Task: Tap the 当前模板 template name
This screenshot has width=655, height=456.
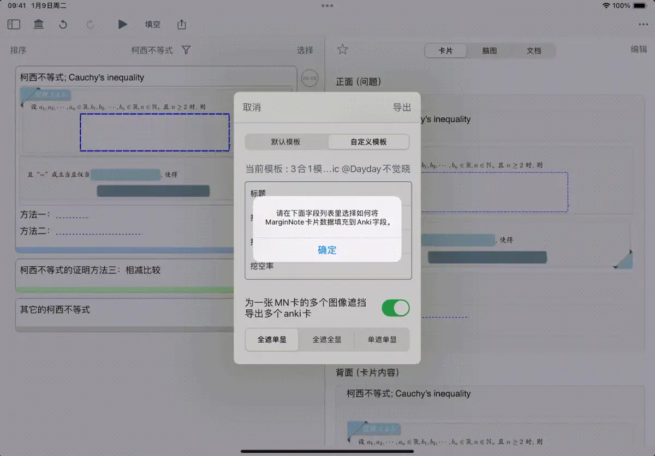Action: 327,169
